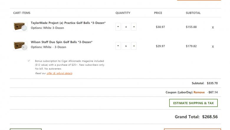Click the green-outlined button at bottom left

[x=26, y=129]
